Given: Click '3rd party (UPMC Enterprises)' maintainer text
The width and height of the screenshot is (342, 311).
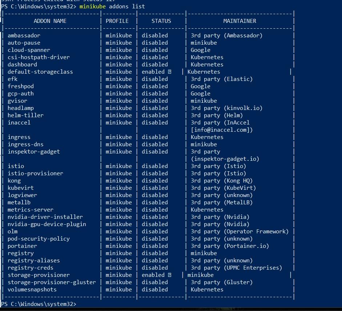Looking at the screenshot, I should pos(237,268).
